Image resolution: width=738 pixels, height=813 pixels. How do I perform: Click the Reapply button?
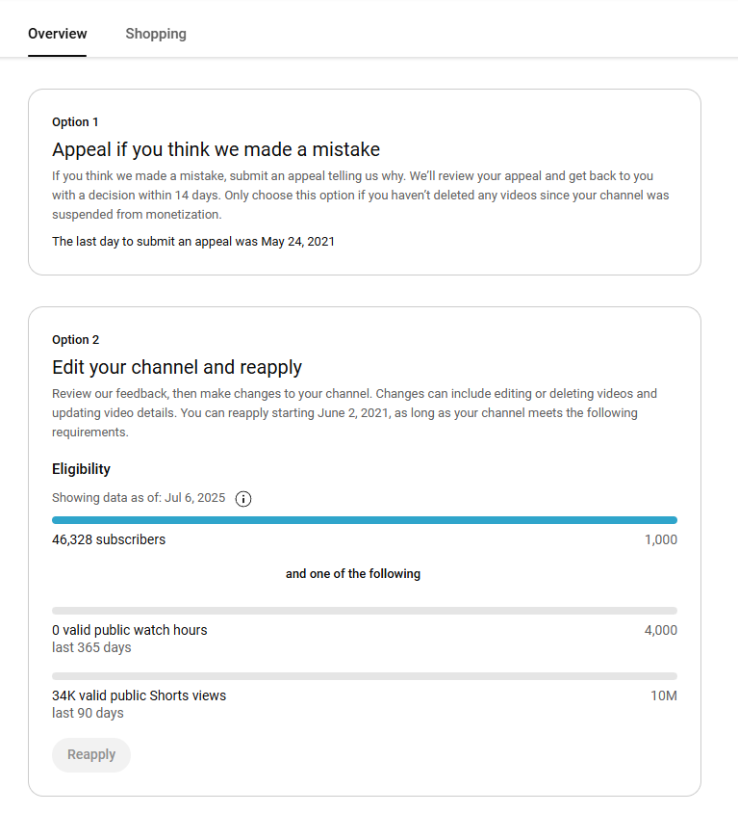click(91, 754)
